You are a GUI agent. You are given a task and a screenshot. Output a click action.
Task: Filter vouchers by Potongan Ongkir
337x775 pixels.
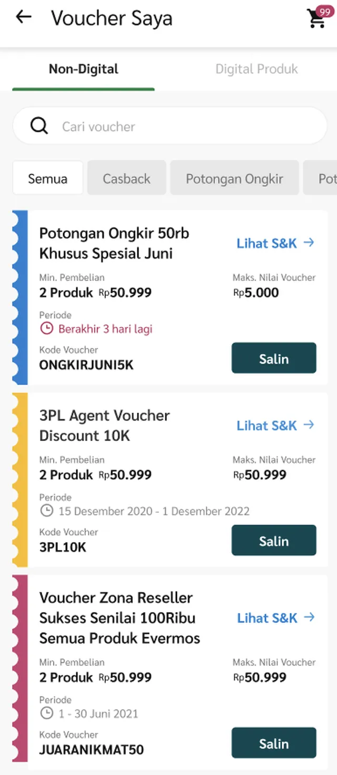(234, 178)
